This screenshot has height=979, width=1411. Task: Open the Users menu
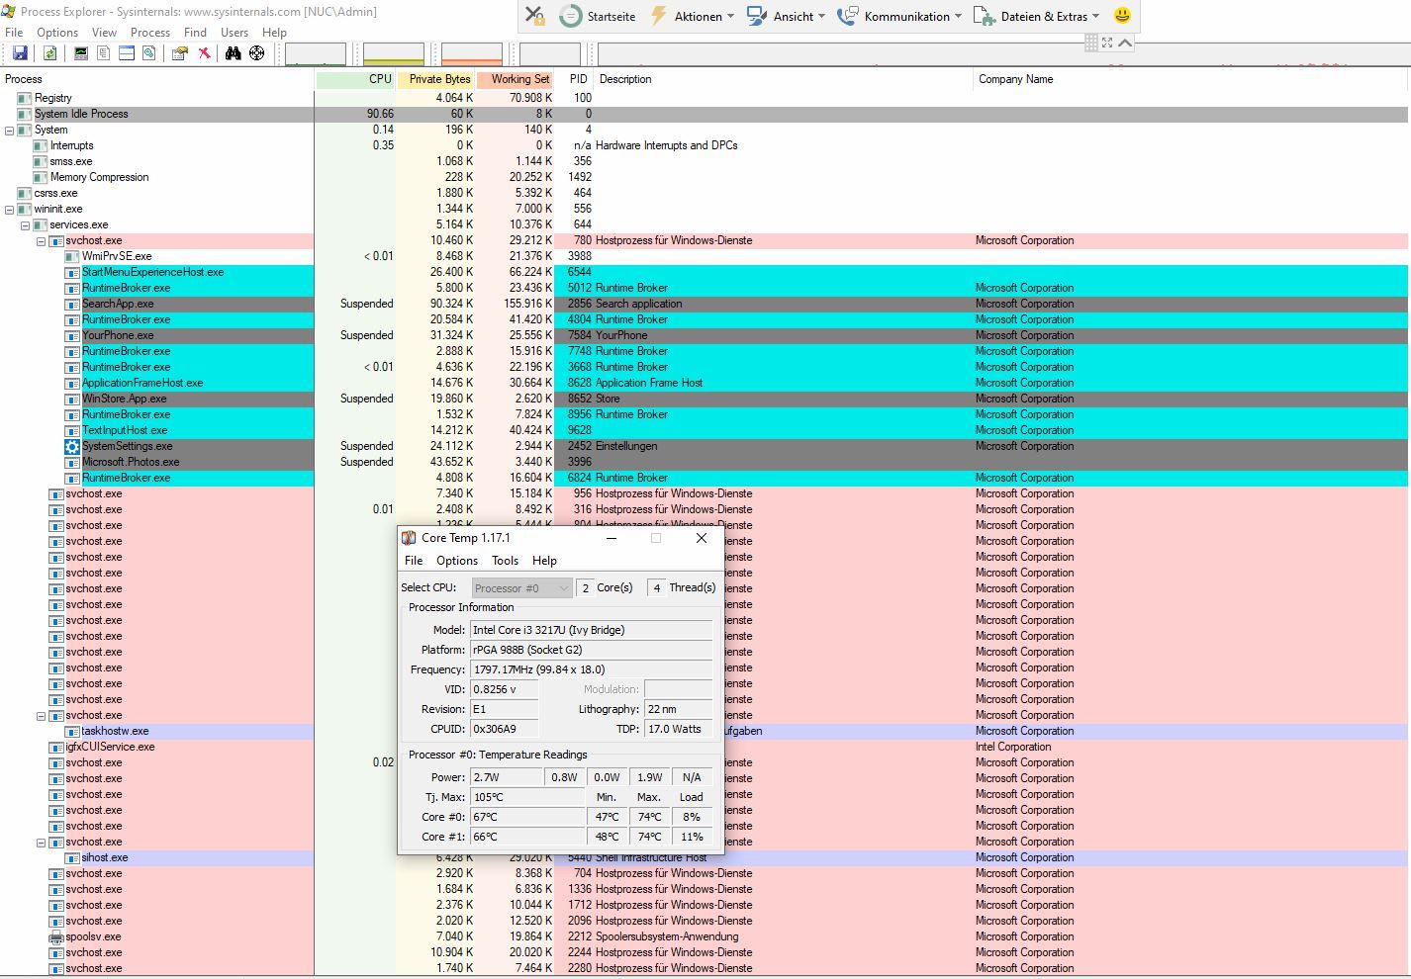(x=235, y=33)
